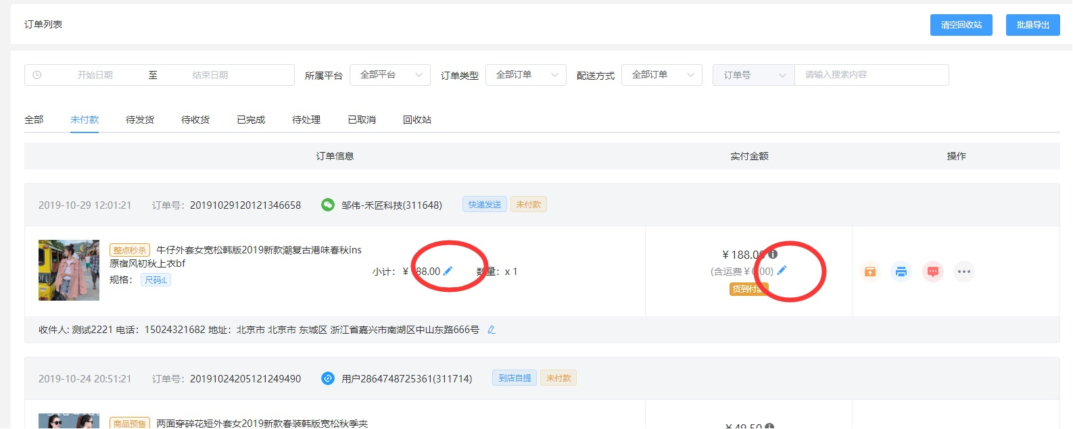Switch to the 待收货 tab

[195, 120]
